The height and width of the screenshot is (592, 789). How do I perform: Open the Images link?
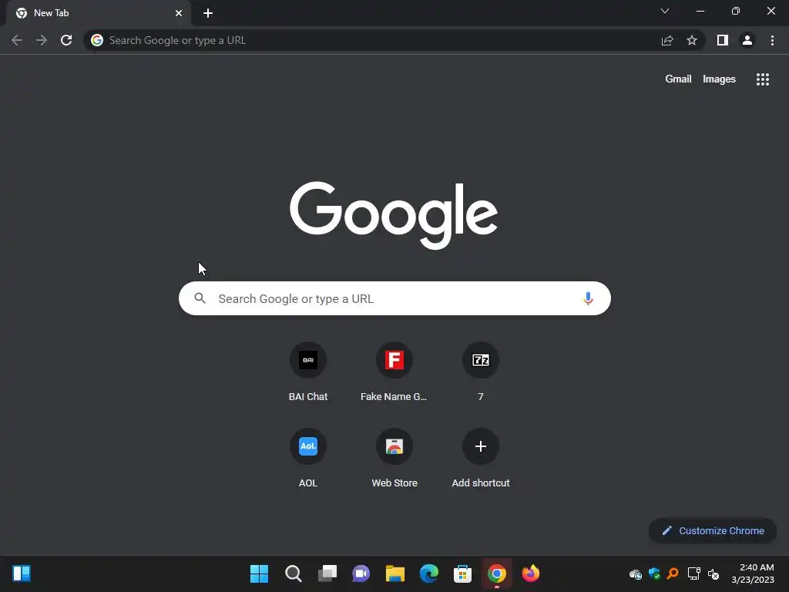(x=719, y=79)
